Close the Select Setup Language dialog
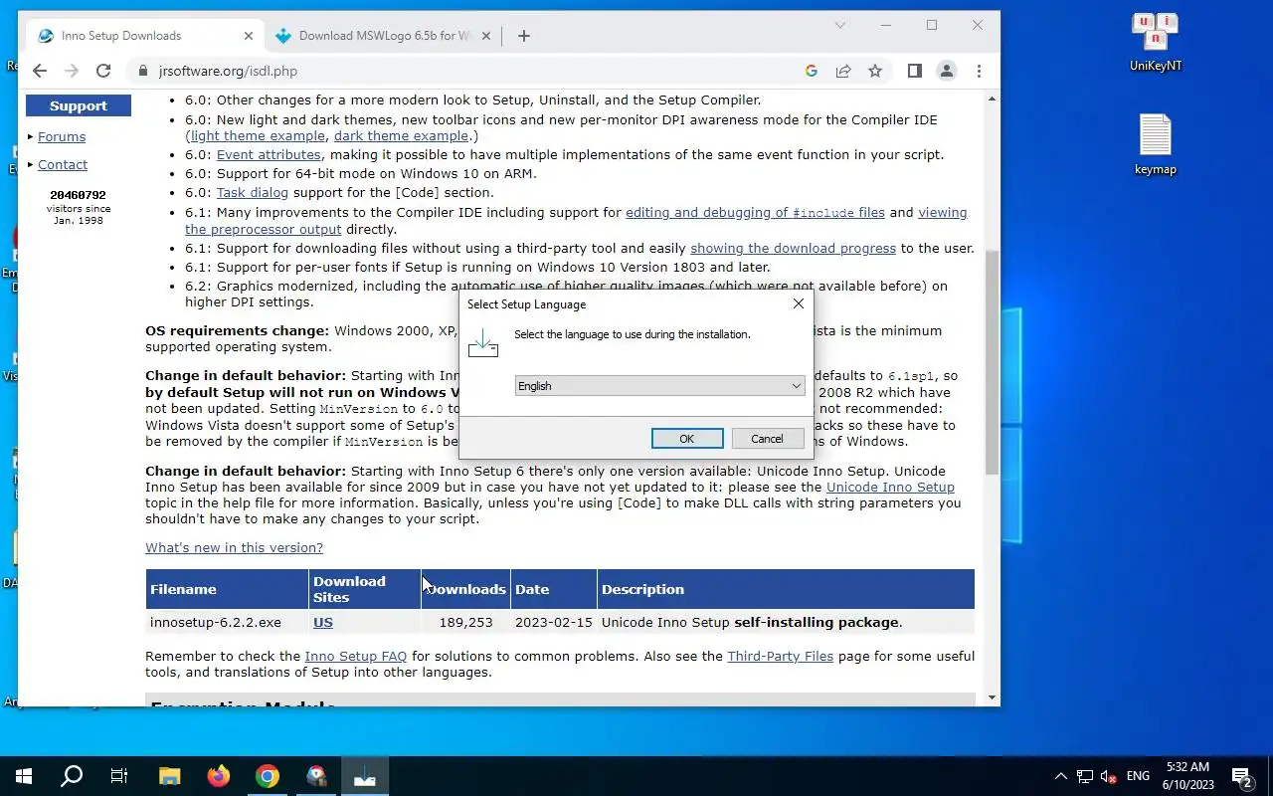This screenshot has height=796, width=1273. point(798,303)
